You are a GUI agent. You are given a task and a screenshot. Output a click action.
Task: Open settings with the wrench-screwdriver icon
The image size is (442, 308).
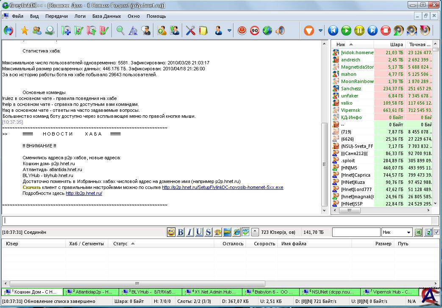[x=191, y=31]
